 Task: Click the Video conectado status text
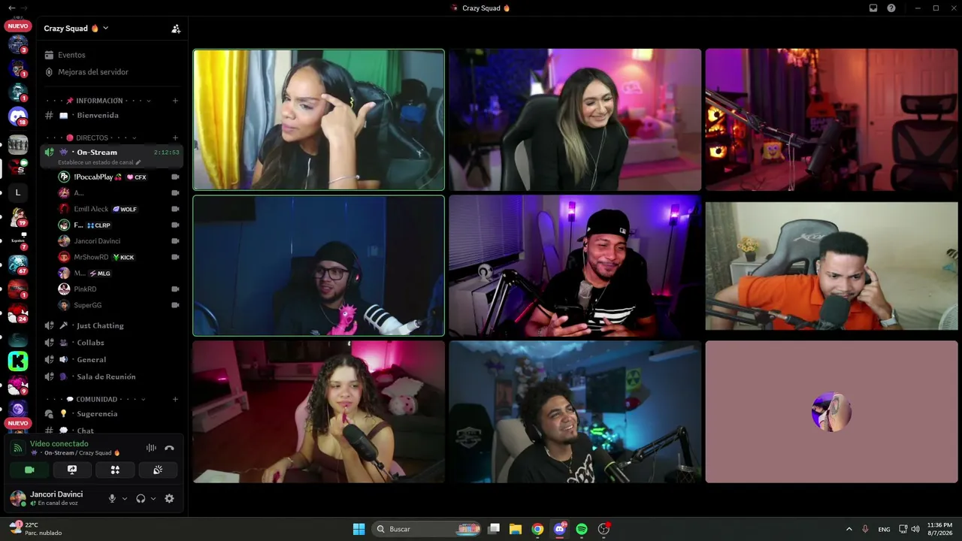pyautogui.click(x=59, y=443)
